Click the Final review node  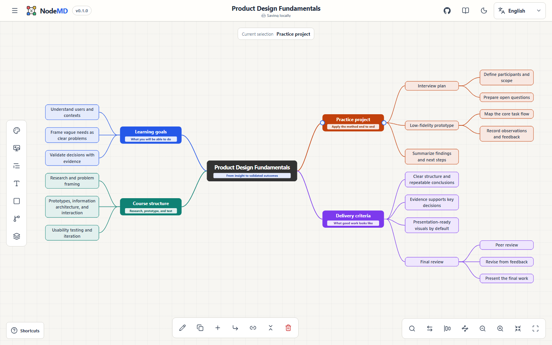pos(432,262)
